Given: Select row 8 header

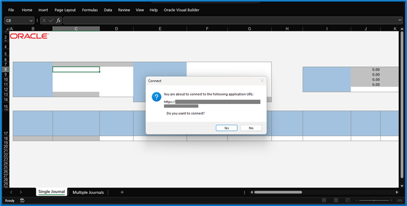Looking at the screenshot, I should (6, 69).
